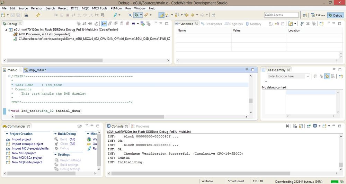Click the Quick Access search field

(281, 15)
